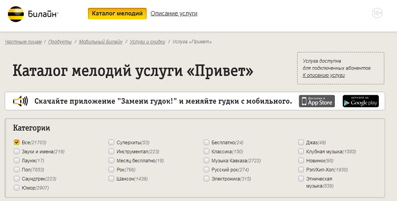The image size is (397, 201).
Task: Check the "Этническая музыка" checkbox
Action: coord(301,178)
